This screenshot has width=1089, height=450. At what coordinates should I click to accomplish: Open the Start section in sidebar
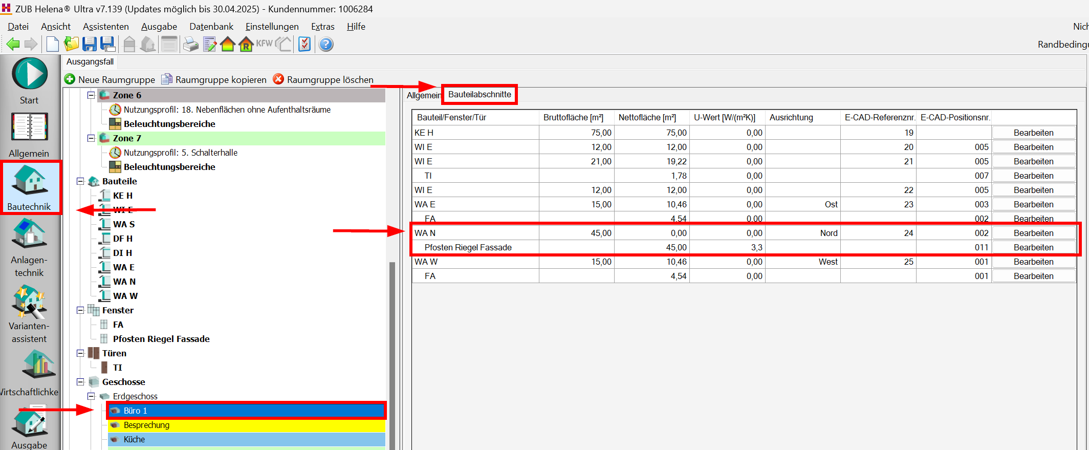tap(29, 80)
